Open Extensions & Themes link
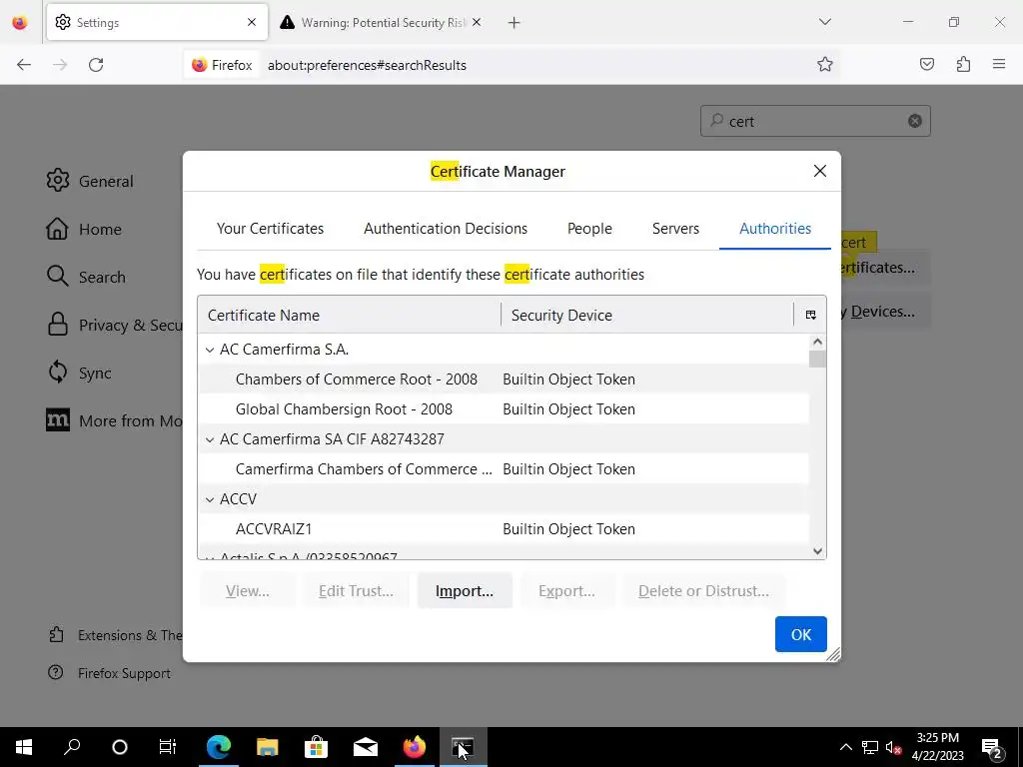Image resolution: width=1023 pixels, height=767 pixels. pos(116,634)
